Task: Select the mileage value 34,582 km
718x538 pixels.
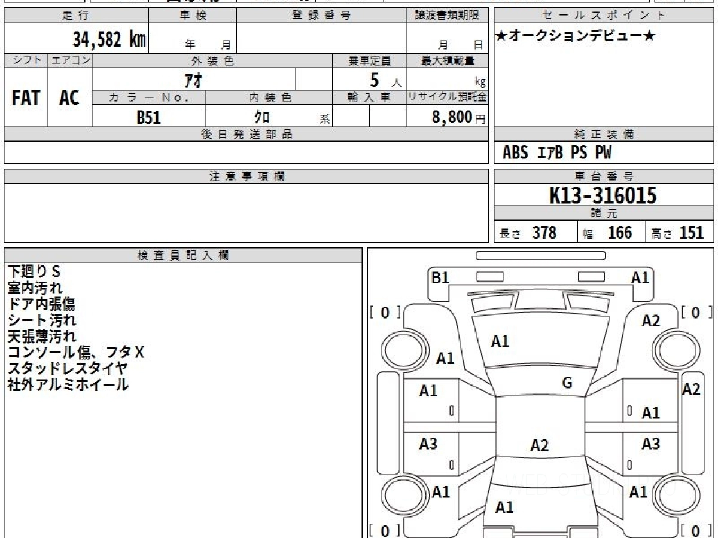Action: point(109,39)
